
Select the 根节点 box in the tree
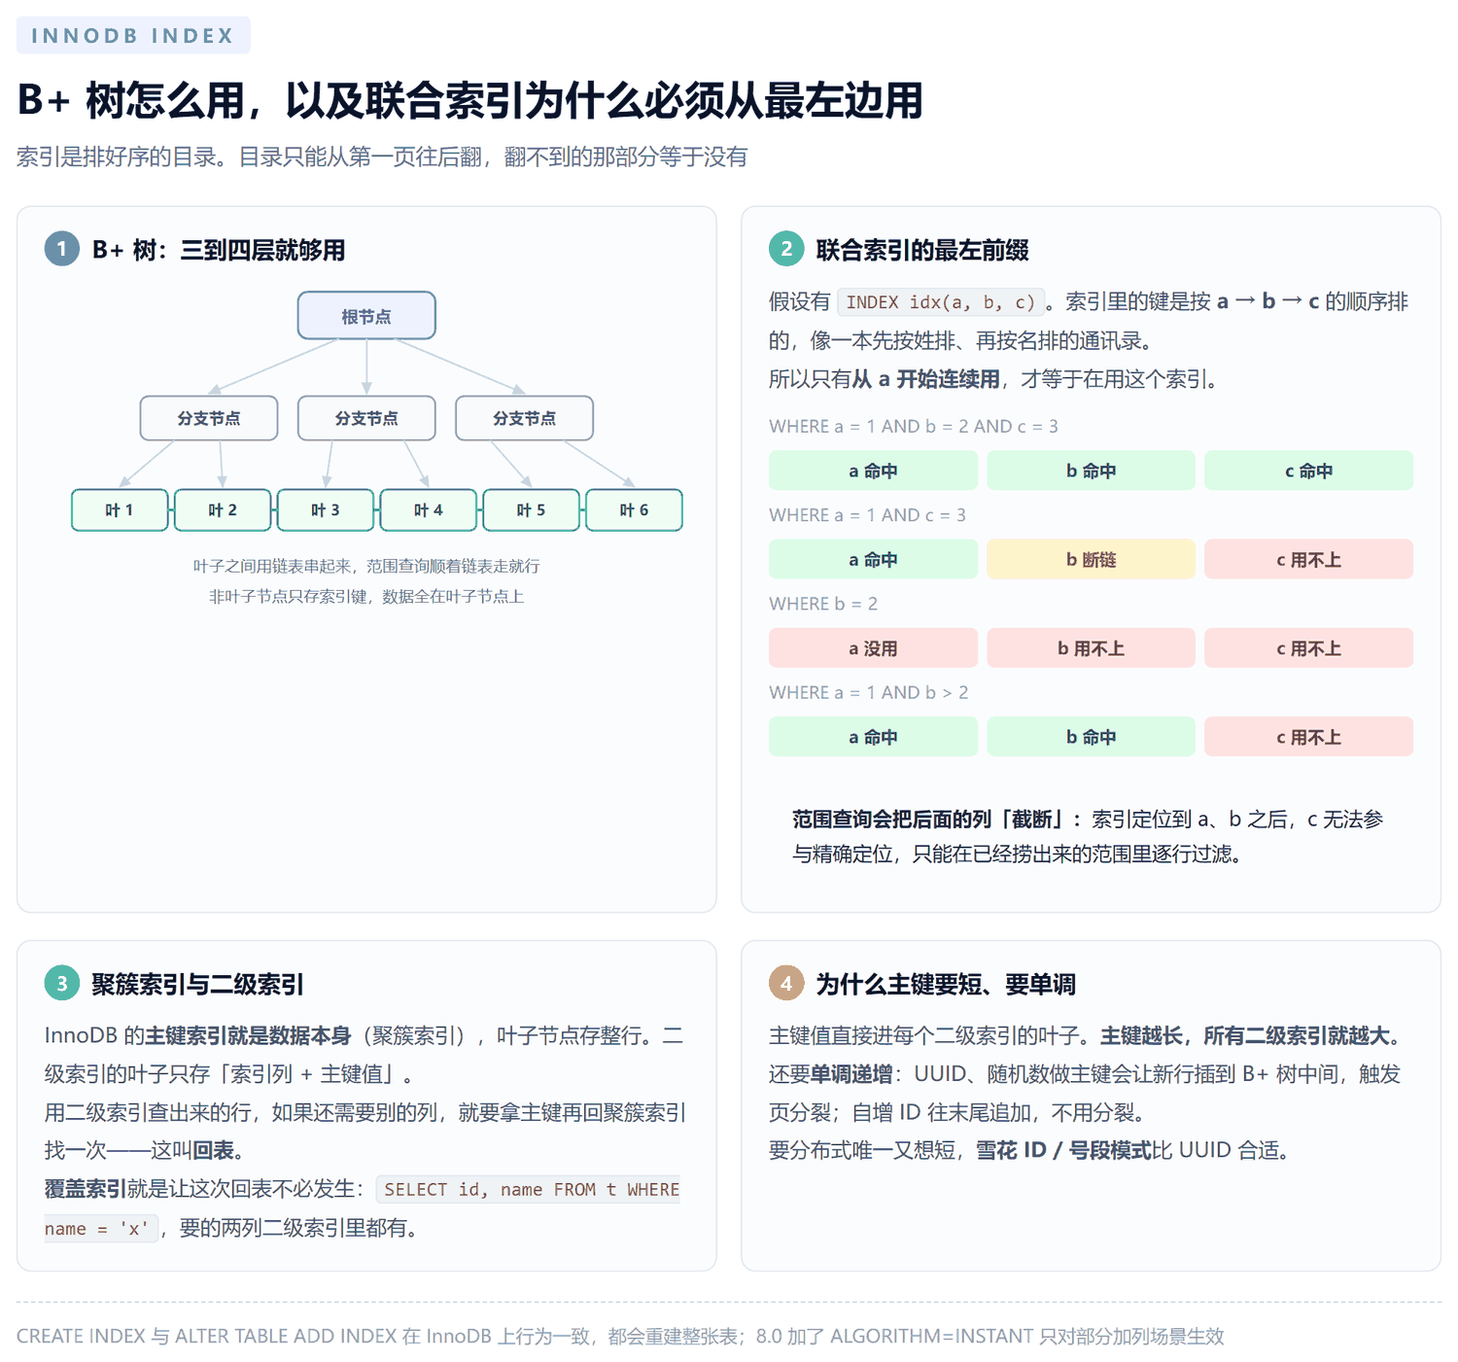pos(366,316)
